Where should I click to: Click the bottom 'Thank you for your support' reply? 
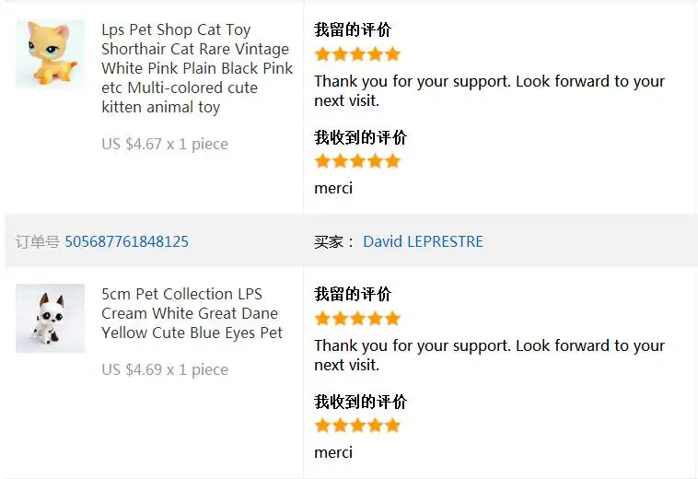point(489,356)
